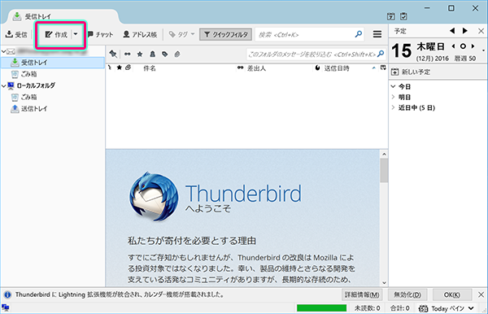The image size is (488, 314).
Task: Toggle the クイックフィルタ quick filter button
Action: [225, 34]
